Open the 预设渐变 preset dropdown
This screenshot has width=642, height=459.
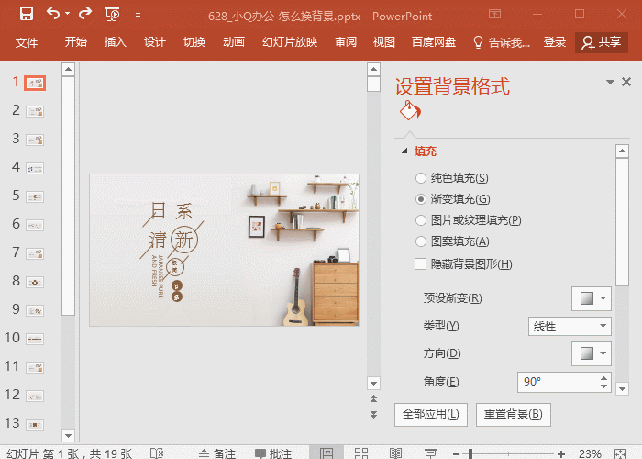click(x=592, y=298)
